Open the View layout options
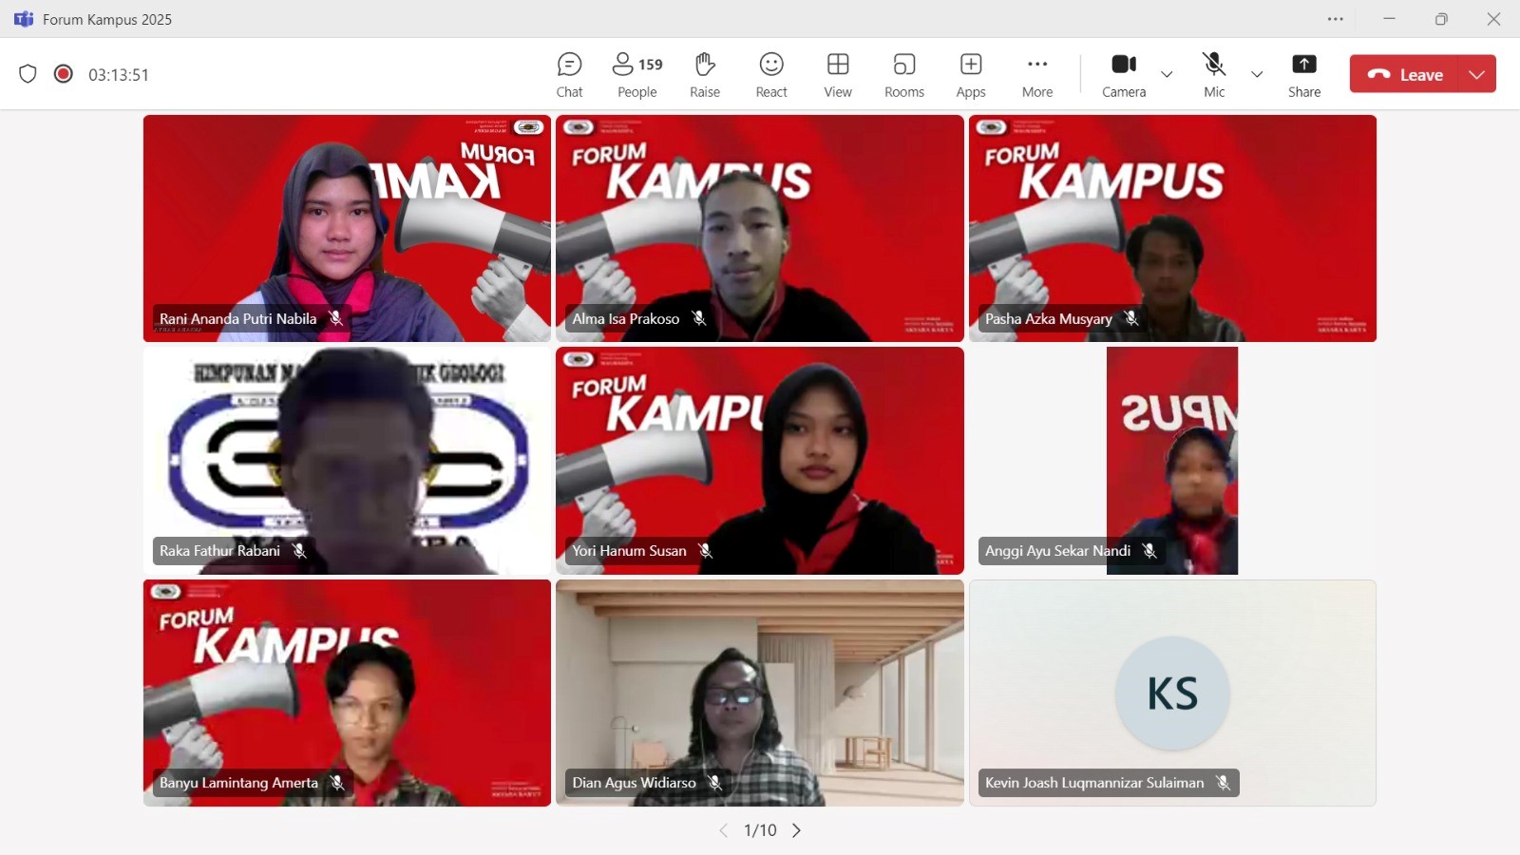Screen dimensions: 1520x855 (838, 75)
